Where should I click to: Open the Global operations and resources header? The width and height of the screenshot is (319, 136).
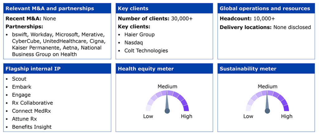pos(266,8)
